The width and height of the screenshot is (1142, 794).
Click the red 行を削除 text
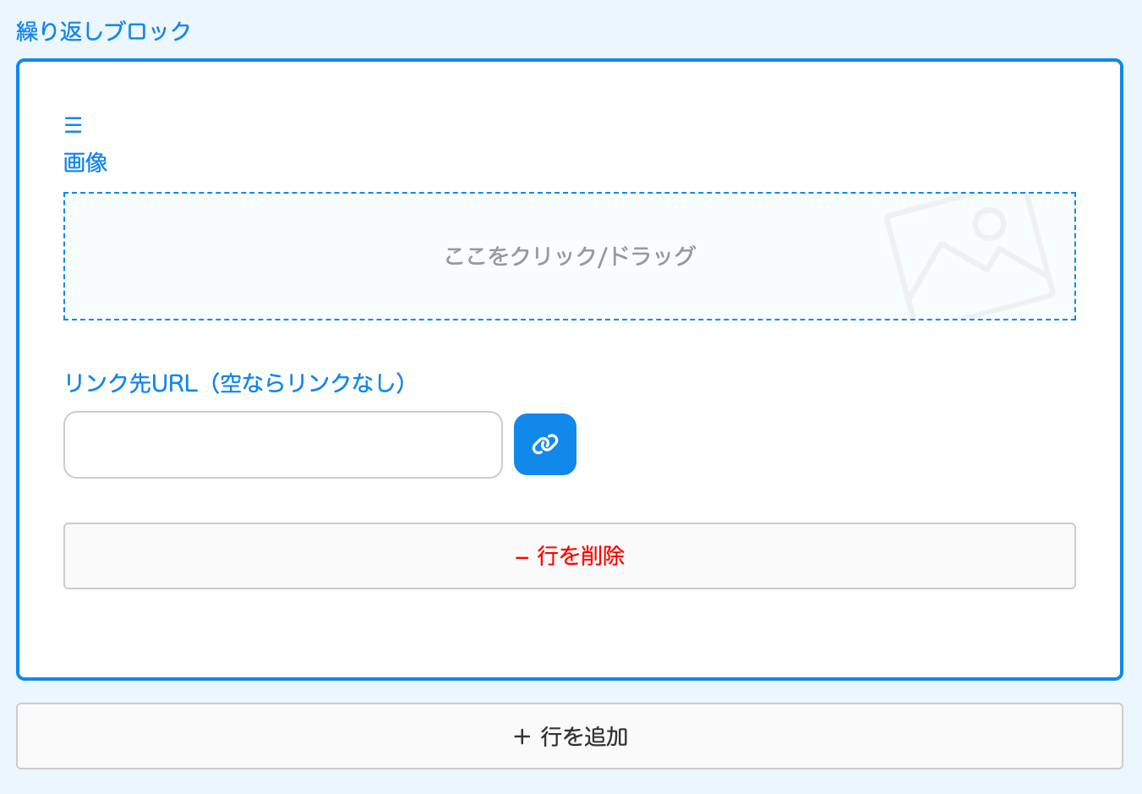[581, 556]
